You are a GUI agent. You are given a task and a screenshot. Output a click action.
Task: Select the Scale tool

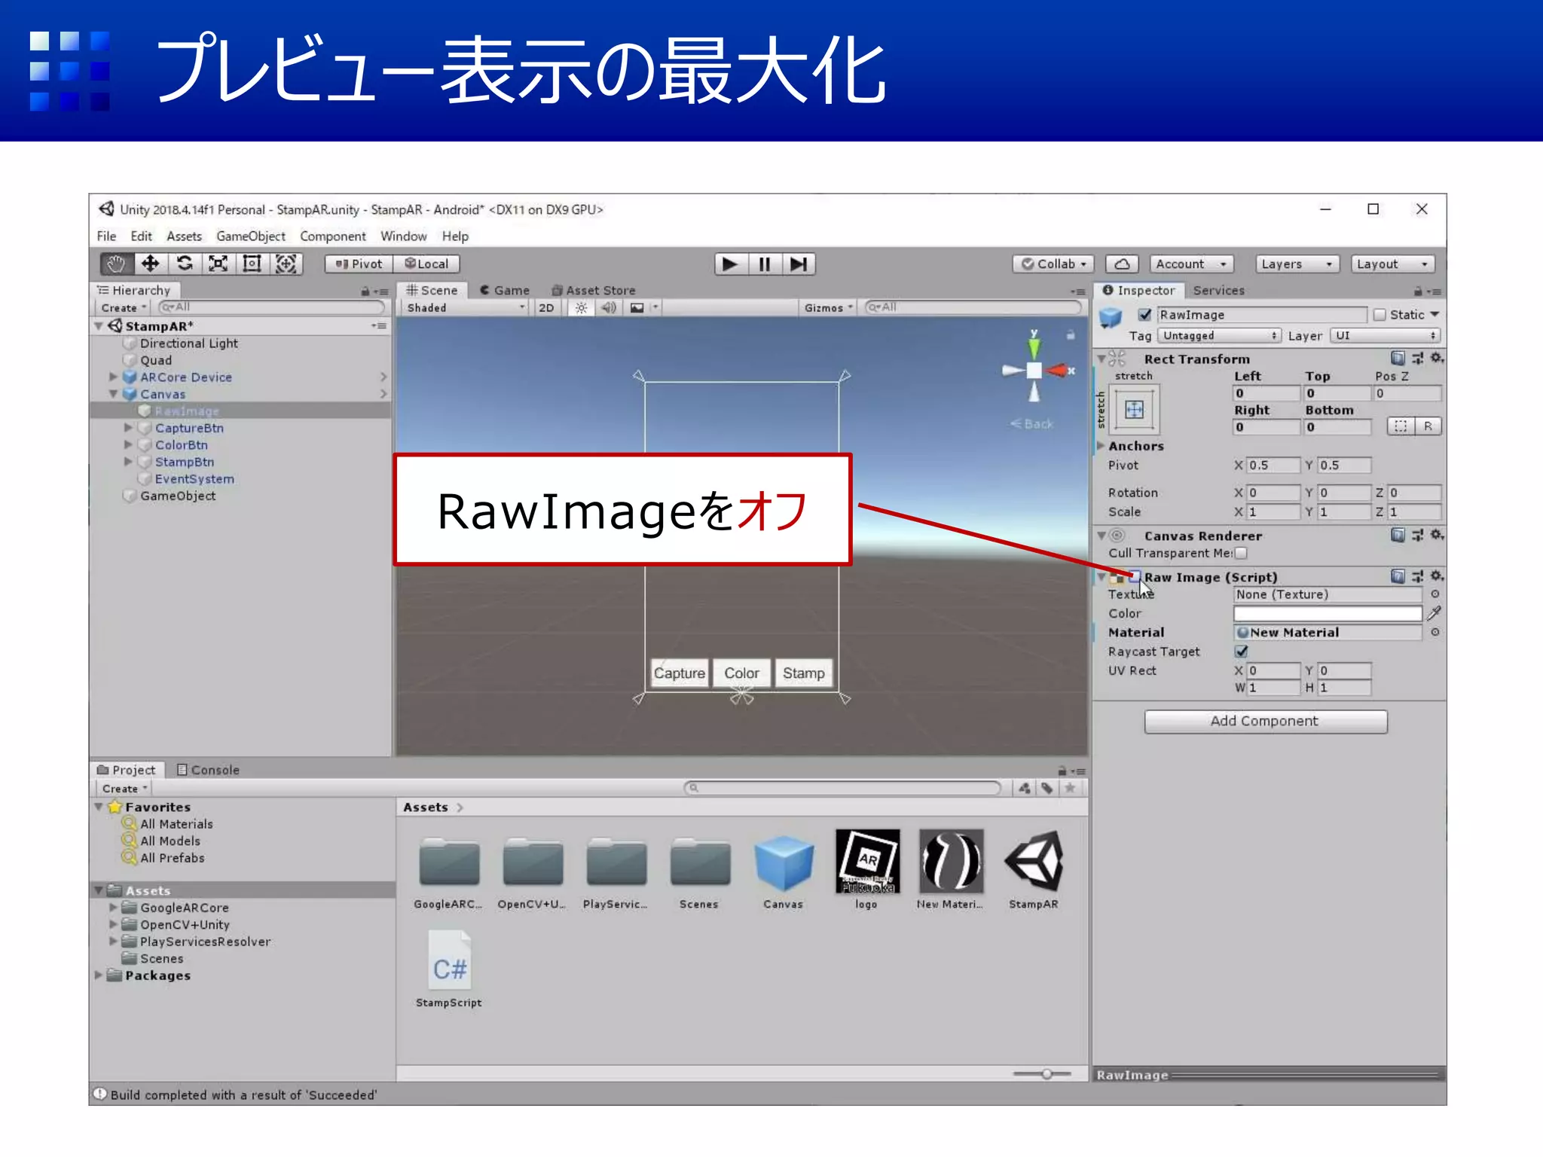click(x=218, y=264)
